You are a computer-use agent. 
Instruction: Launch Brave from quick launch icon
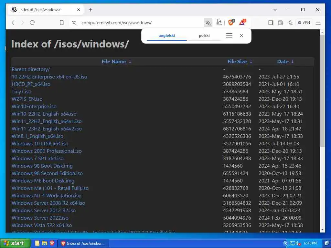point(52,243)
